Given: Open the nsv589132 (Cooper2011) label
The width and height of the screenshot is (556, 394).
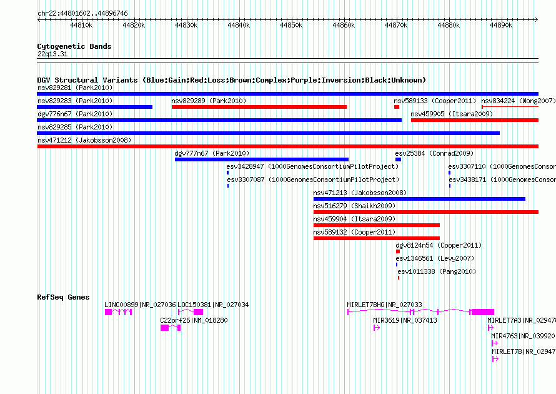Looking at the screenshot, I should [x=354, y=232].
